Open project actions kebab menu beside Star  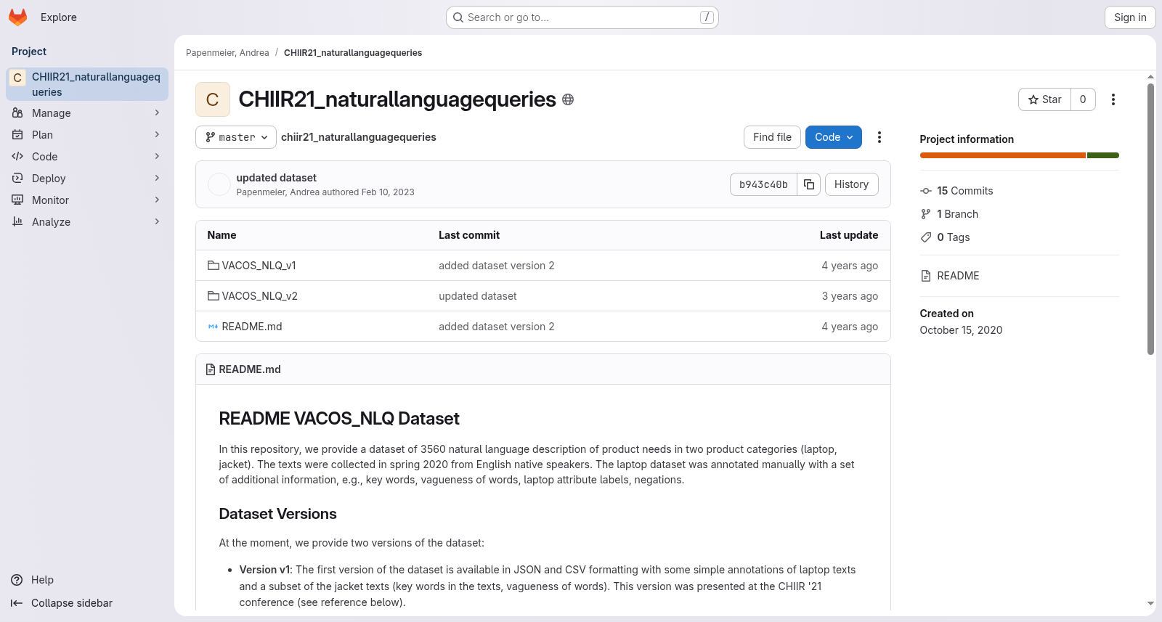[1113, 99]
